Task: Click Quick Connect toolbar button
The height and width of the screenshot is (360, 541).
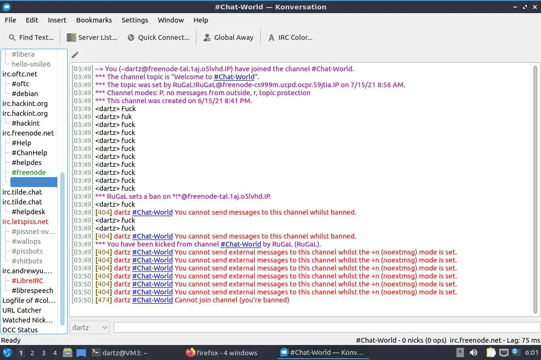Action: click(x=158, y=37)
